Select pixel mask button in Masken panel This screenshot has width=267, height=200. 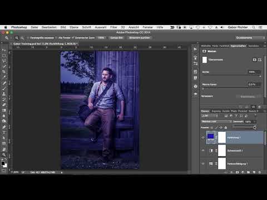coord(255,59)
